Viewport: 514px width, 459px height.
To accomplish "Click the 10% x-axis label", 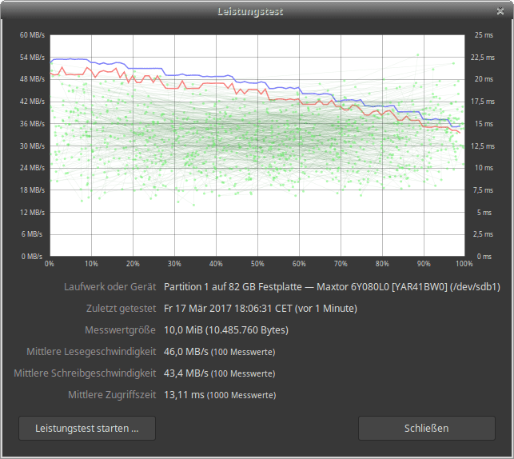I will click(91, 264).
